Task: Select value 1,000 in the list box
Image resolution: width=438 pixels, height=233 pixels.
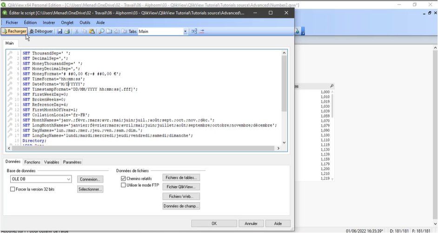Action: tap(325, 92)
